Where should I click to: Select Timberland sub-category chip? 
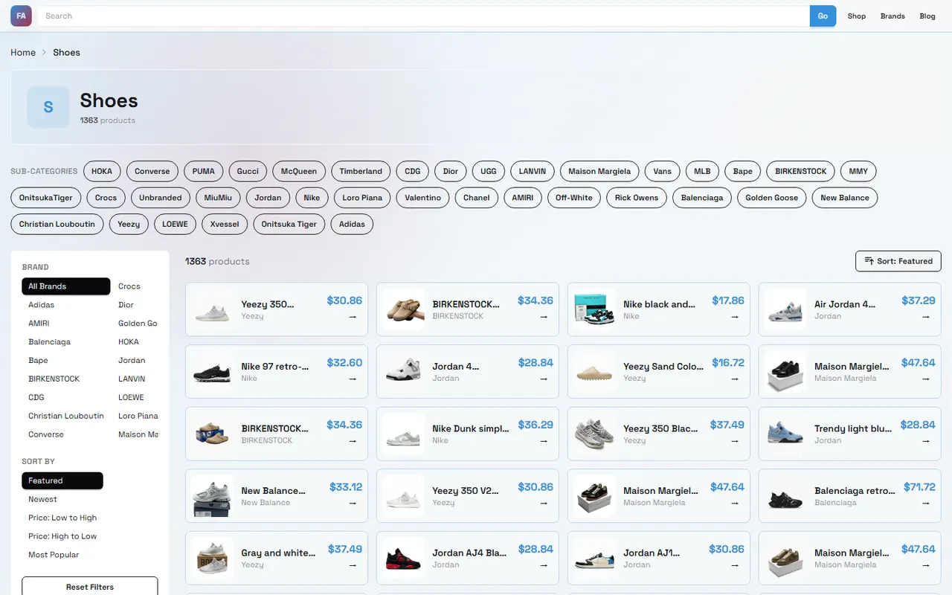coord(361,171)
